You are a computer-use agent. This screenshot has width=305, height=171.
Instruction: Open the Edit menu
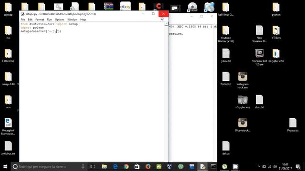pyautogui.click(x=30, y=19)
